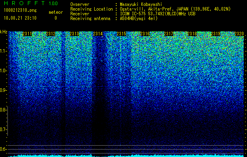Click the HROFFT 1.0.0 title text
The image size is (247, 157).
(x=31, y=3)
